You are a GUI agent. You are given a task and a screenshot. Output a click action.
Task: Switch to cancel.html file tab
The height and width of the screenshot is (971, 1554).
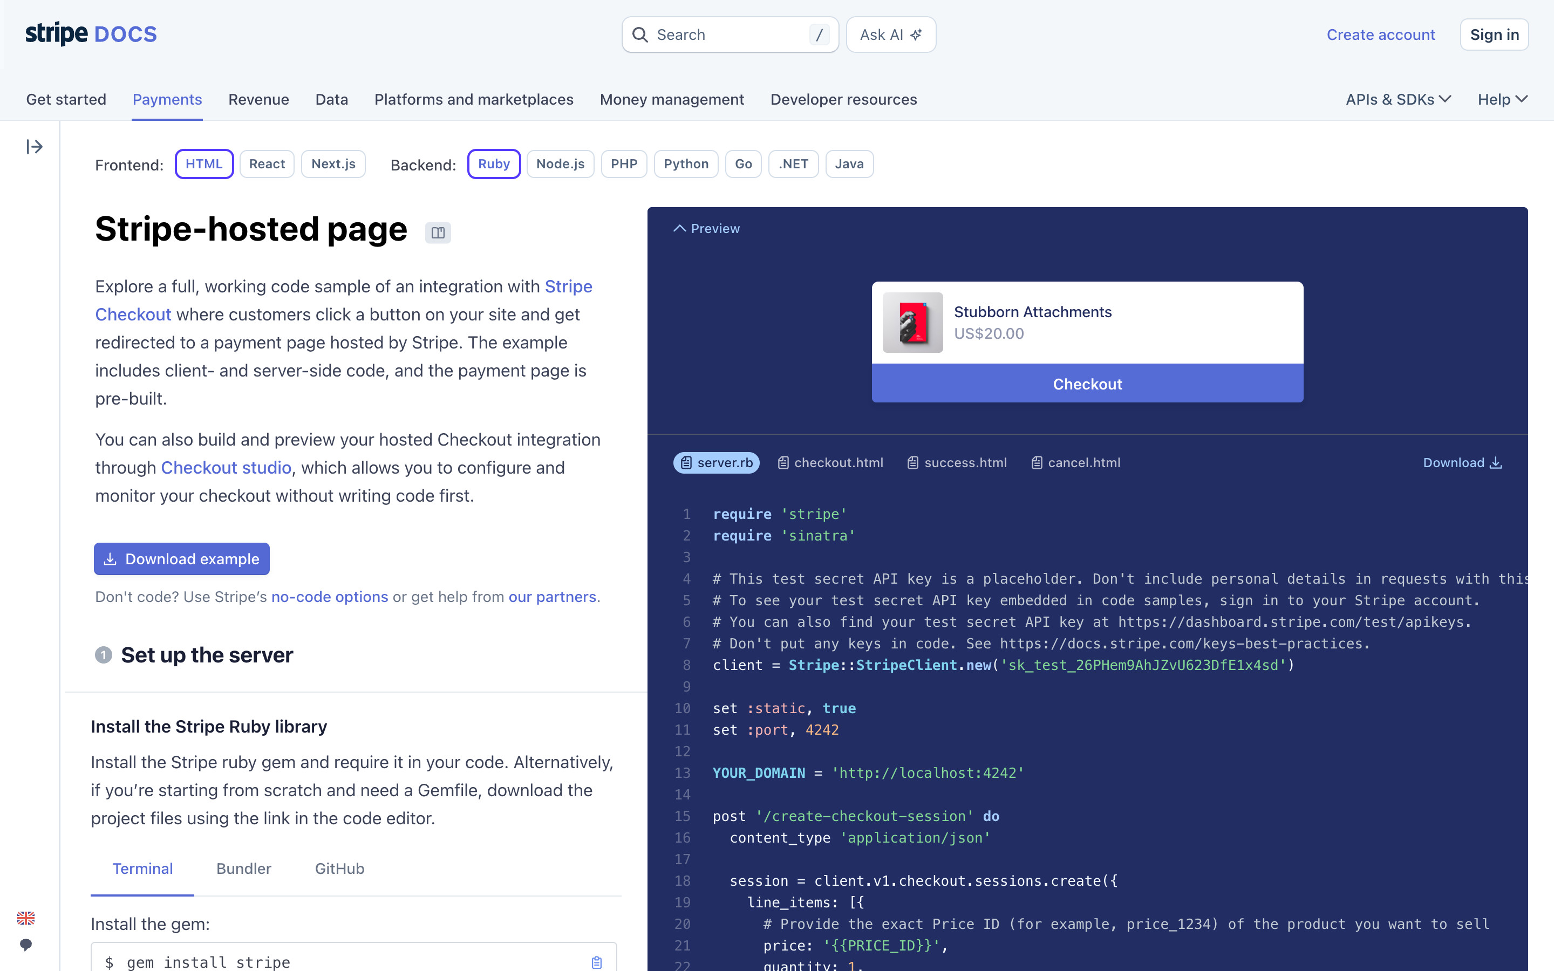point(1075,463)
